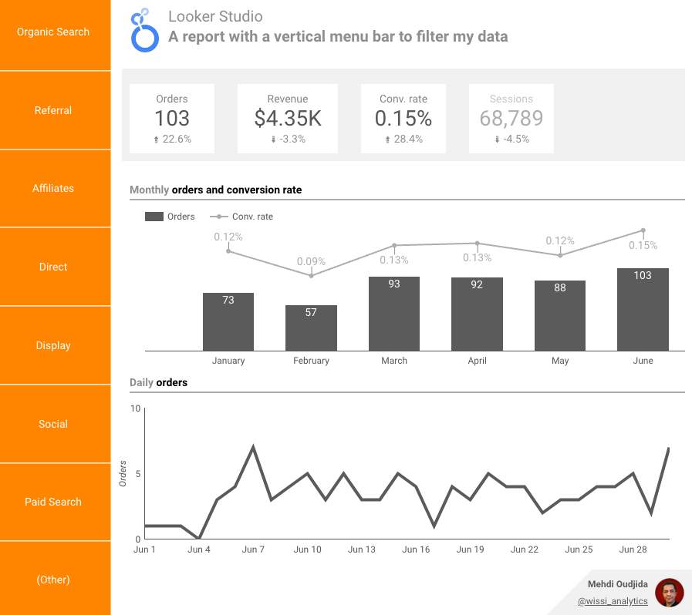
Task: Click the -4.5% sessions change indicator
Action: pos(511,139)
